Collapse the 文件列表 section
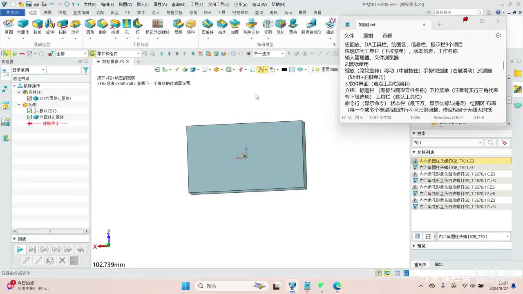 click(414, 152)
